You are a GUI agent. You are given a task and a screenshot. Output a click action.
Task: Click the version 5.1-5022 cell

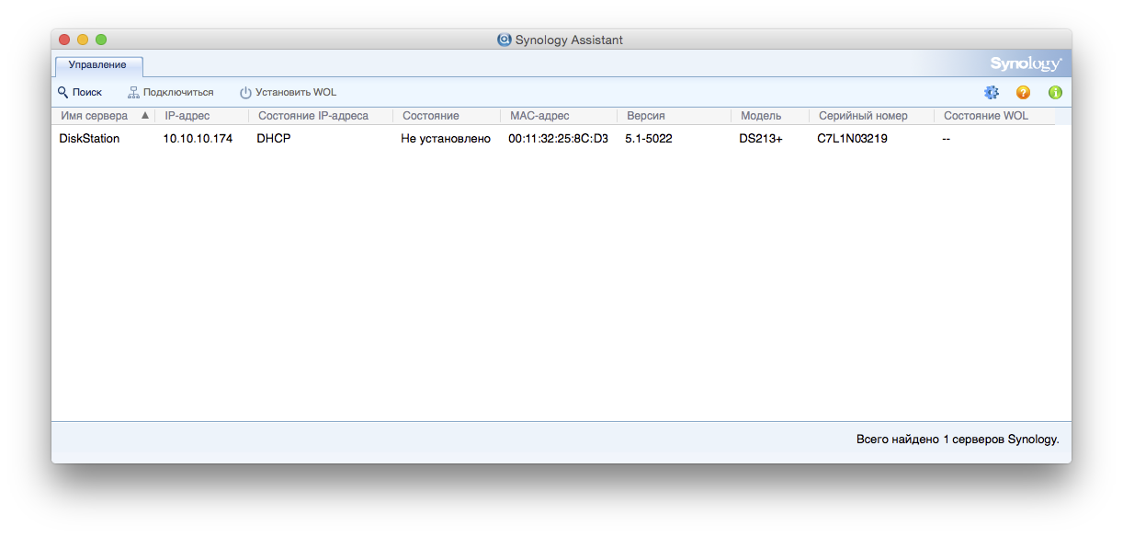[649, 139]
